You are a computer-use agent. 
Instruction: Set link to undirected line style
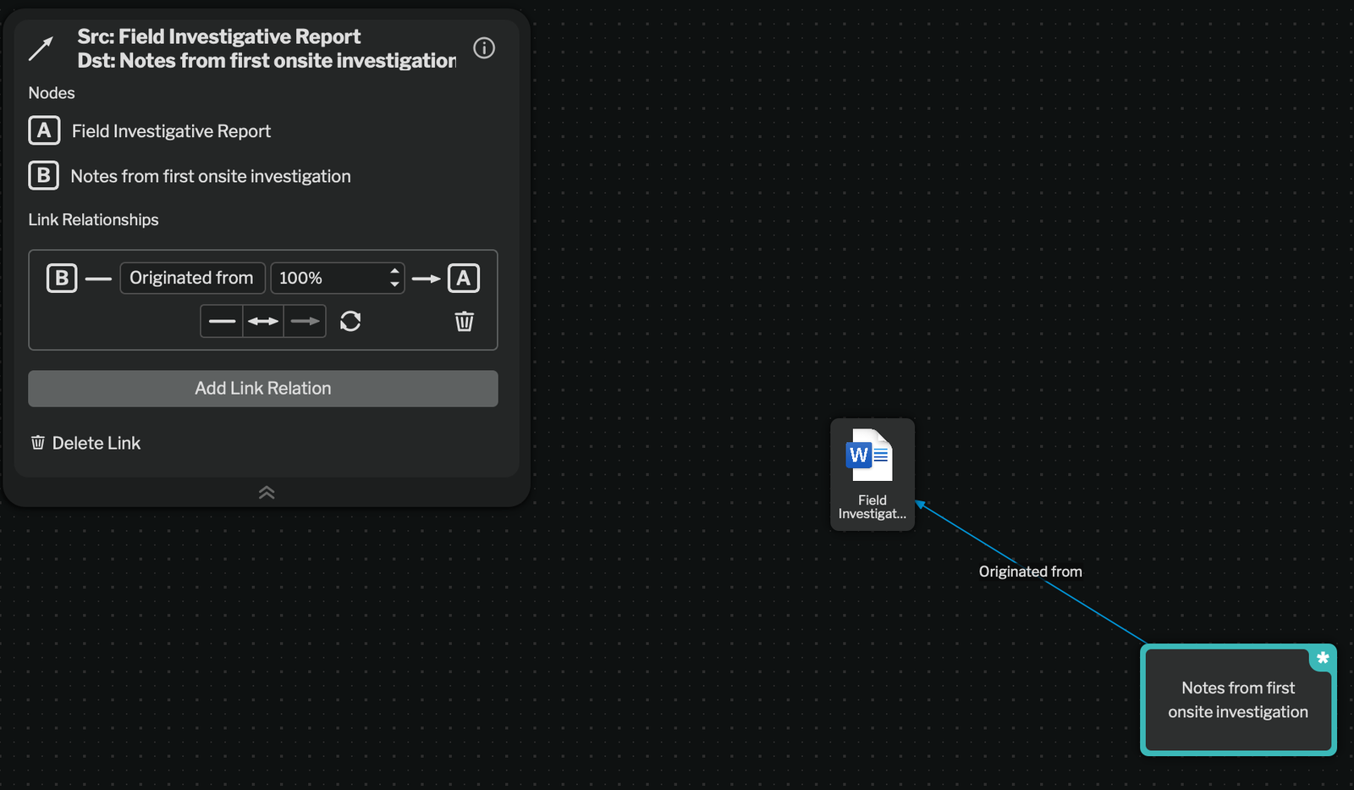click(222, 321)
